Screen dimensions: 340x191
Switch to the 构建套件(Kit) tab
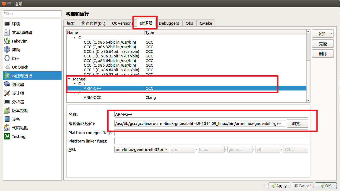[93, 23]
